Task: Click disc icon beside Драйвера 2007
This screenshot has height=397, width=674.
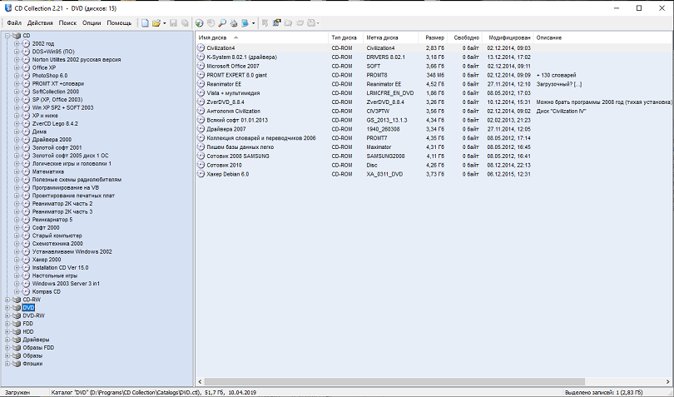Action: tap(201, 129)
